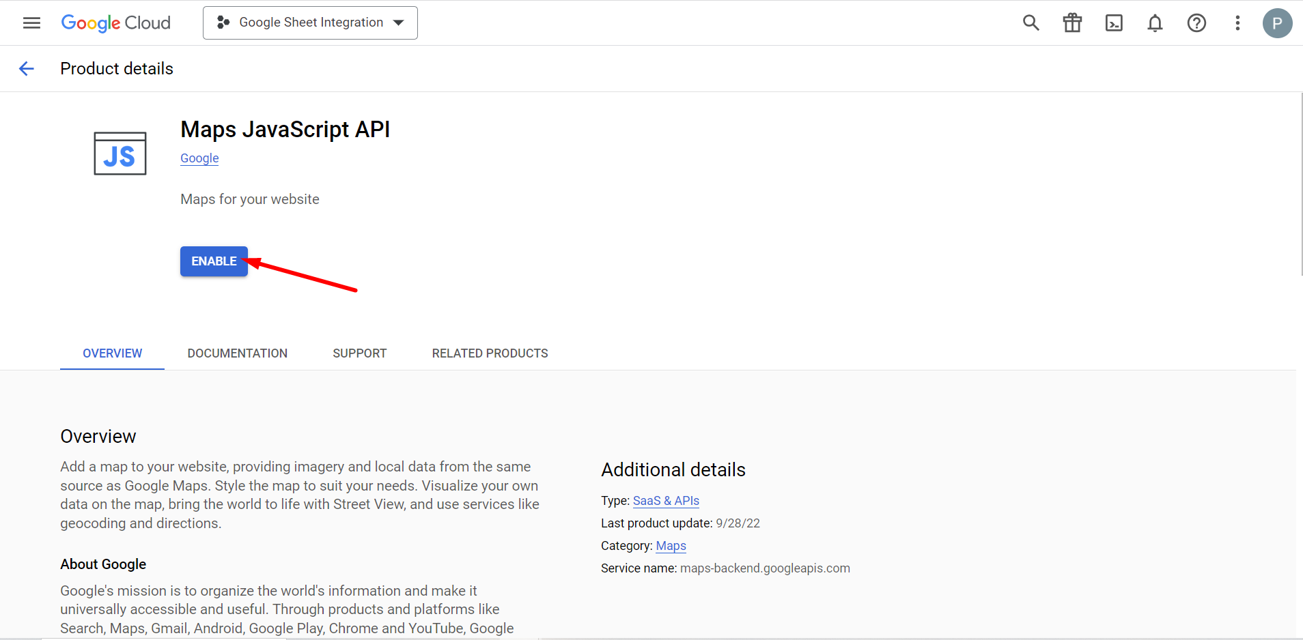Click the last product update date 9/28/22
Screen dimensions: 1303x640
coord(738,523)
